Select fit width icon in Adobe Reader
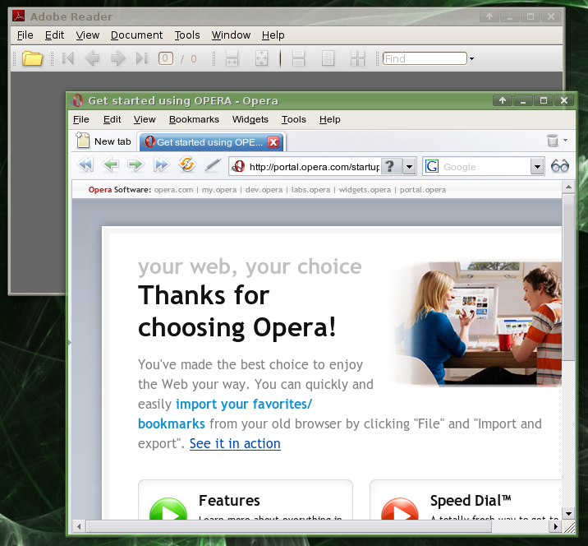The image size is (588, 546). [x=232, y=58]
